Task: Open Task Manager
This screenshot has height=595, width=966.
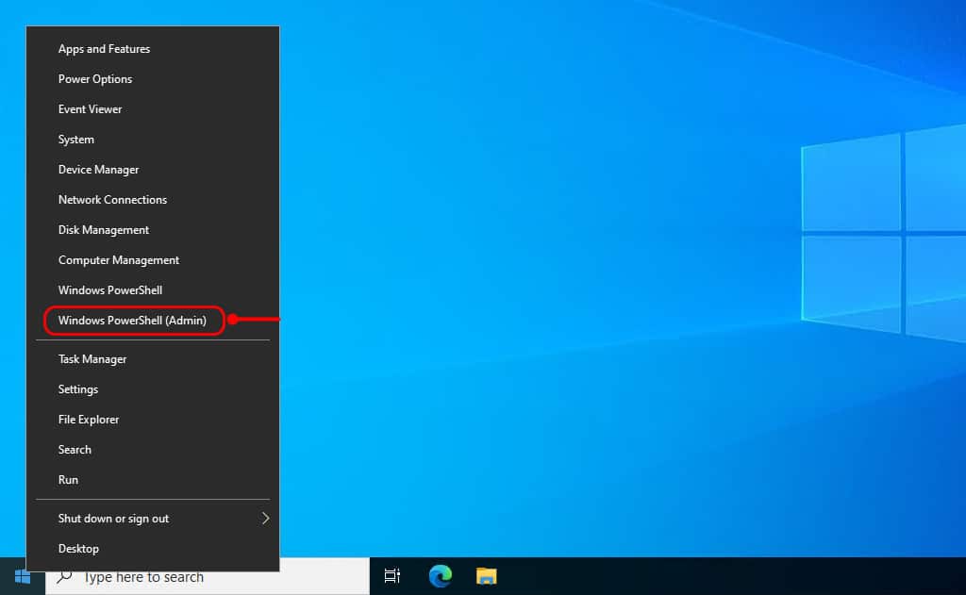Action: pos(153,359)
